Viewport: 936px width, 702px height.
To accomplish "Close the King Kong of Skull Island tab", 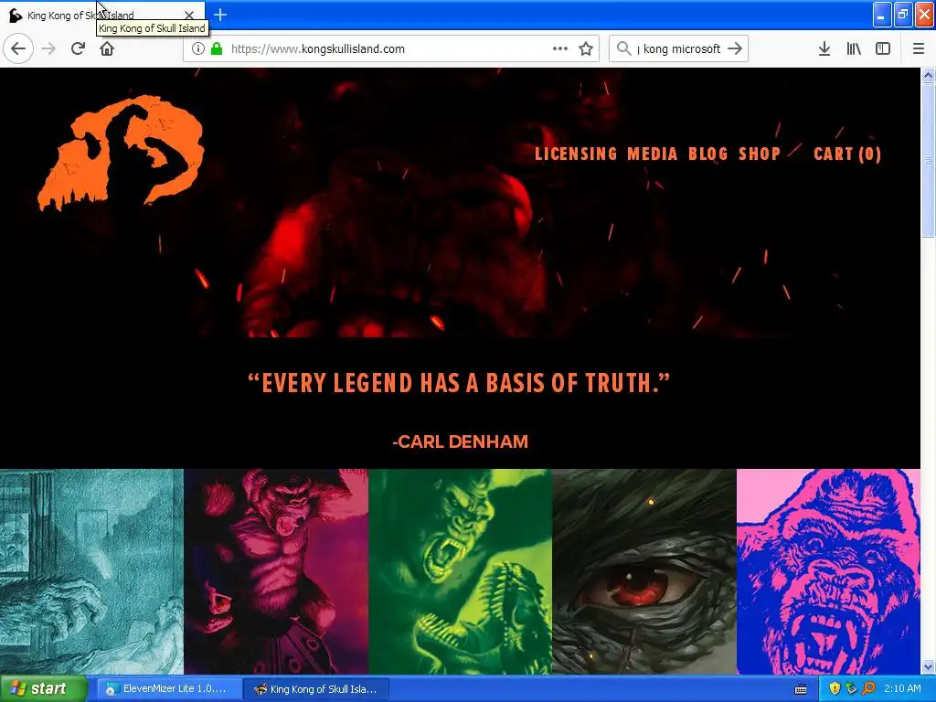I will point(189,15).
